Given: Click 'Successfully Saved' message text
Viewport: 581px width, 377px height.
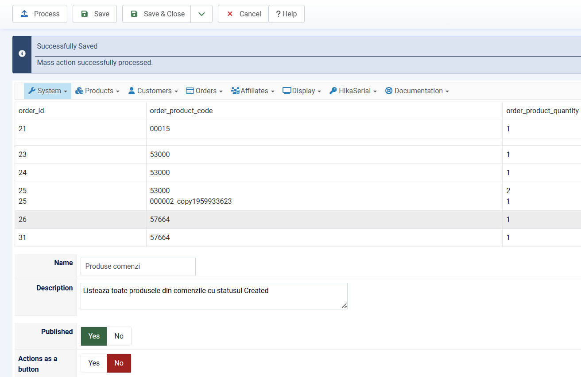Looking at the screenshot, I should (x=67, y=46).
